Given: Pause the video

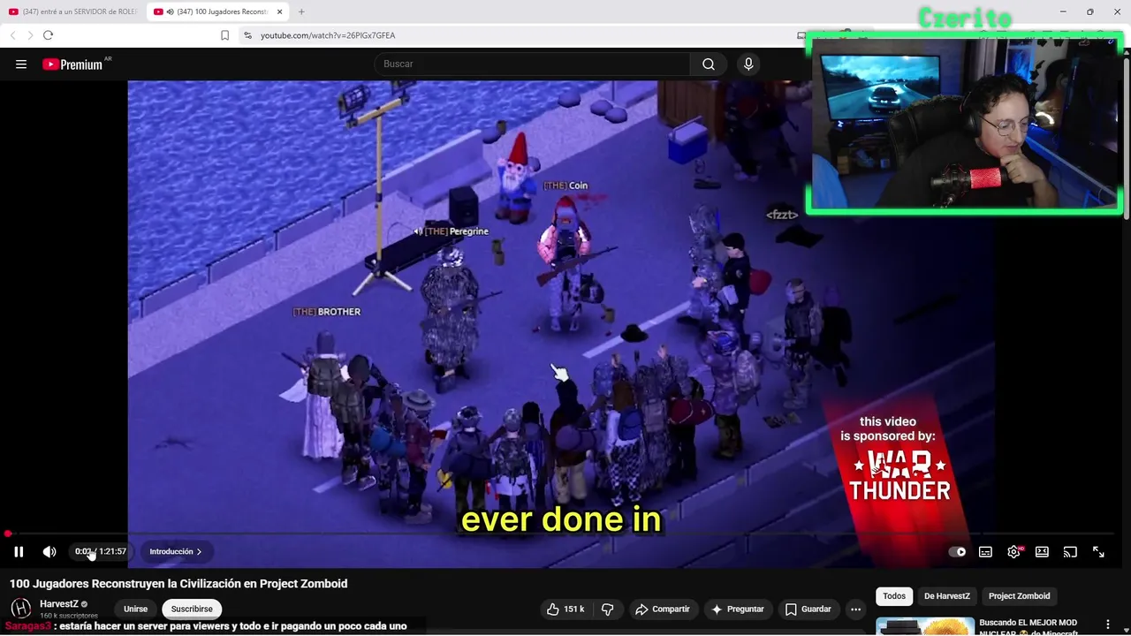Looking at the screenshot, I should tap(19, 551).
